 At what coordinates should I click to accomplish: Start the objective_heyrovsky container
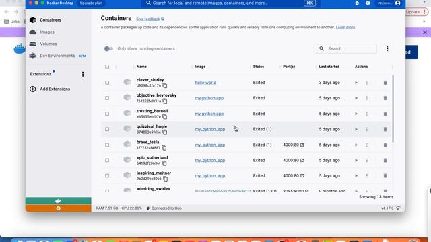coord(356,98)
